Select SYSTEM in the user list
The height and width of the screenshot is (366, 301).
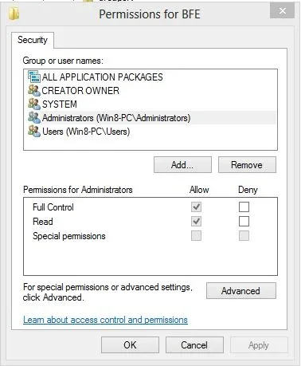coord(150,104)
